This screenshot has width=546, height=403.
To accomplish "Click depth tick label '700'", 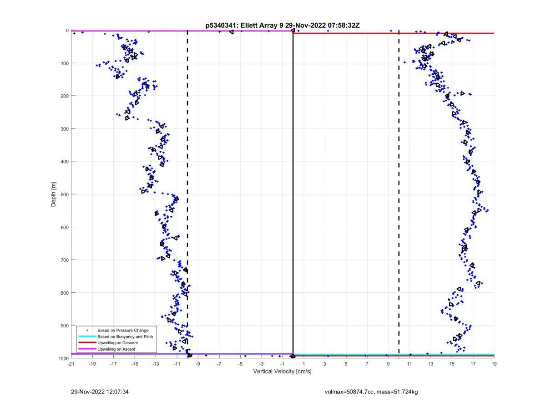I will pyautogui.click(x=65, y=260).
